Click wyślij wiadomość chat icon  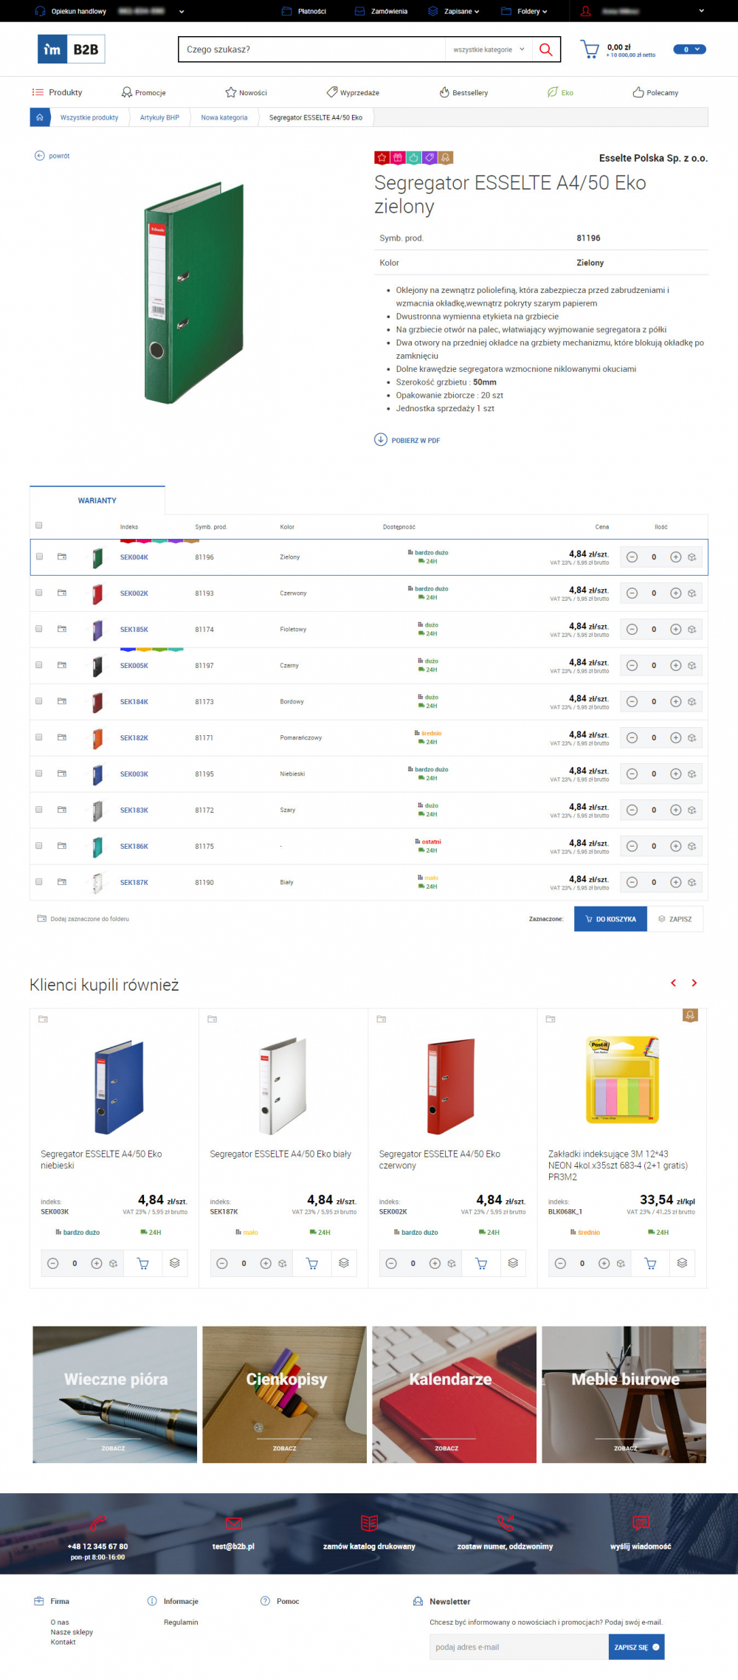[641, 1523]
